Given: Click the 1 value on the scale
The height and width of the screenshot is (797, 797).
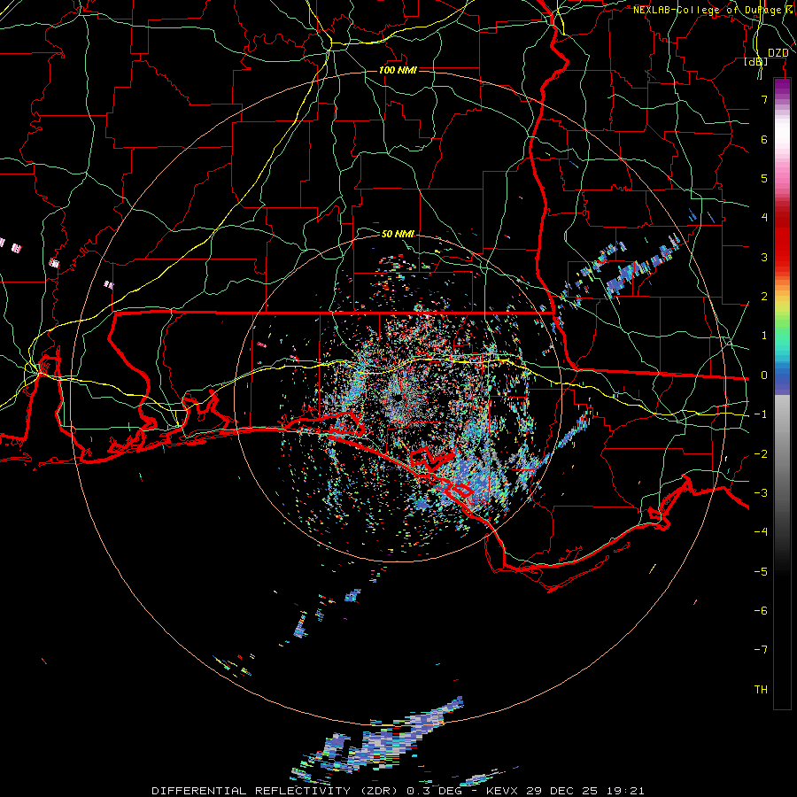Looking at the screenshot, I should pyautogui.click(x=764, y=336).
